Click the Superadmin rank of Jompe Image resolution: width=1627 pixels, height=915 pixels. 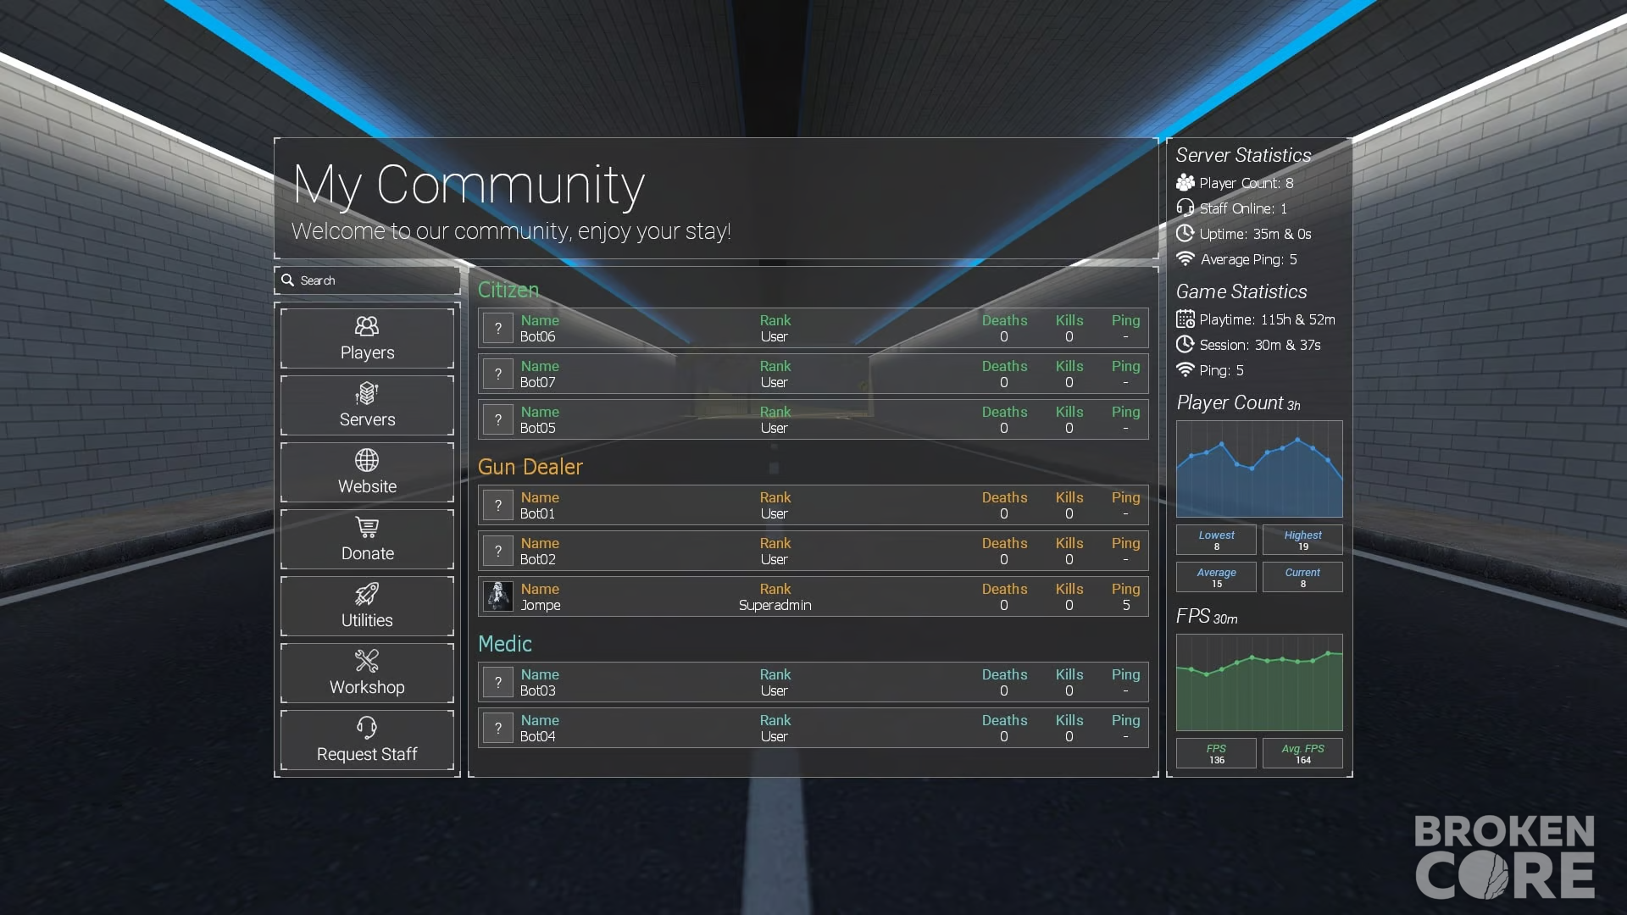[775, 605]
